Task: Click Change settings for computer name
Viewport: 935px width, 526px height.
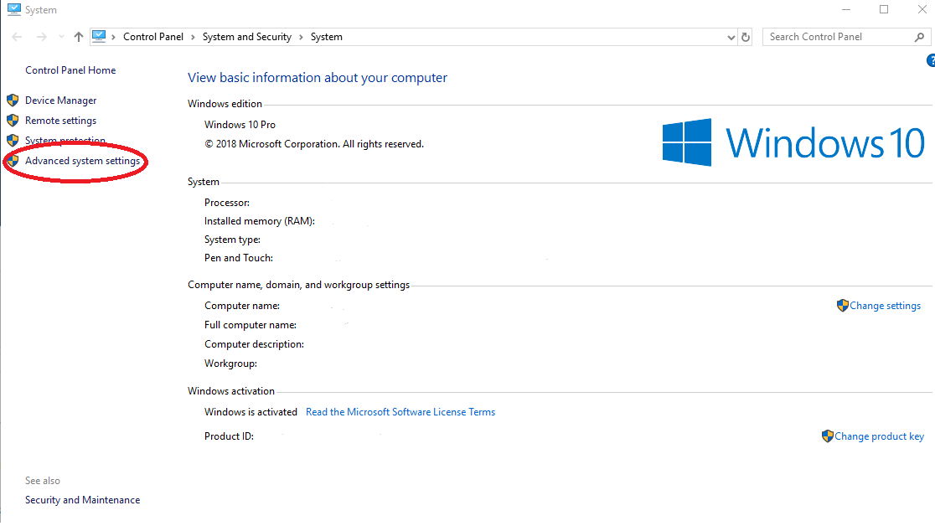Action: pyautogui.click(x=885, y=306)
